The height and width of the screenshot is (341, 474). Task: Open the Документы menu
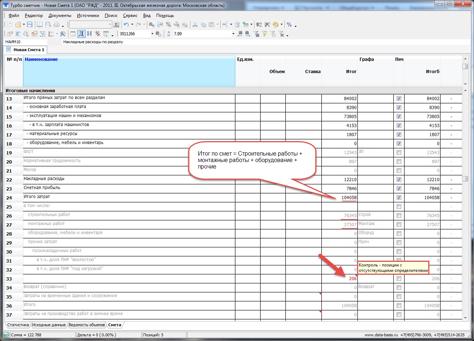(60, 15)
